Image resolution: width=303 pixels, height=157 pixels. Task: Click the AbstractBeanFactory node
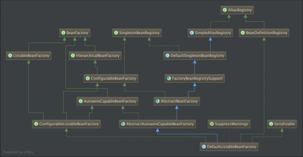[x=177, y=101]
